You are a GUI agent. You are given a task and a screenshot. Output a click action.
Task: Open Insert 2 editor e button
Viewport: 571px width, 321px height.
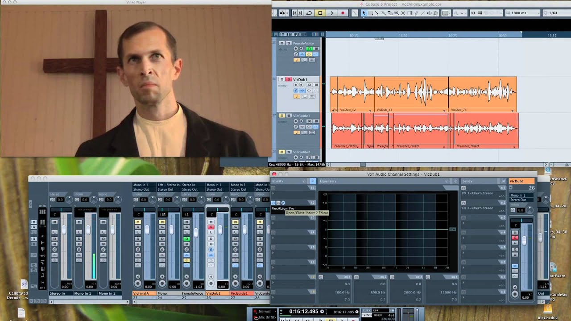coord(283,202)
